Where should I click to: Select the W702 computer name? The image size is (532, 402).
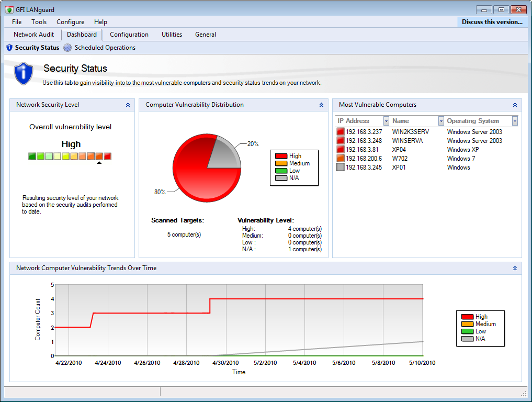400,159
